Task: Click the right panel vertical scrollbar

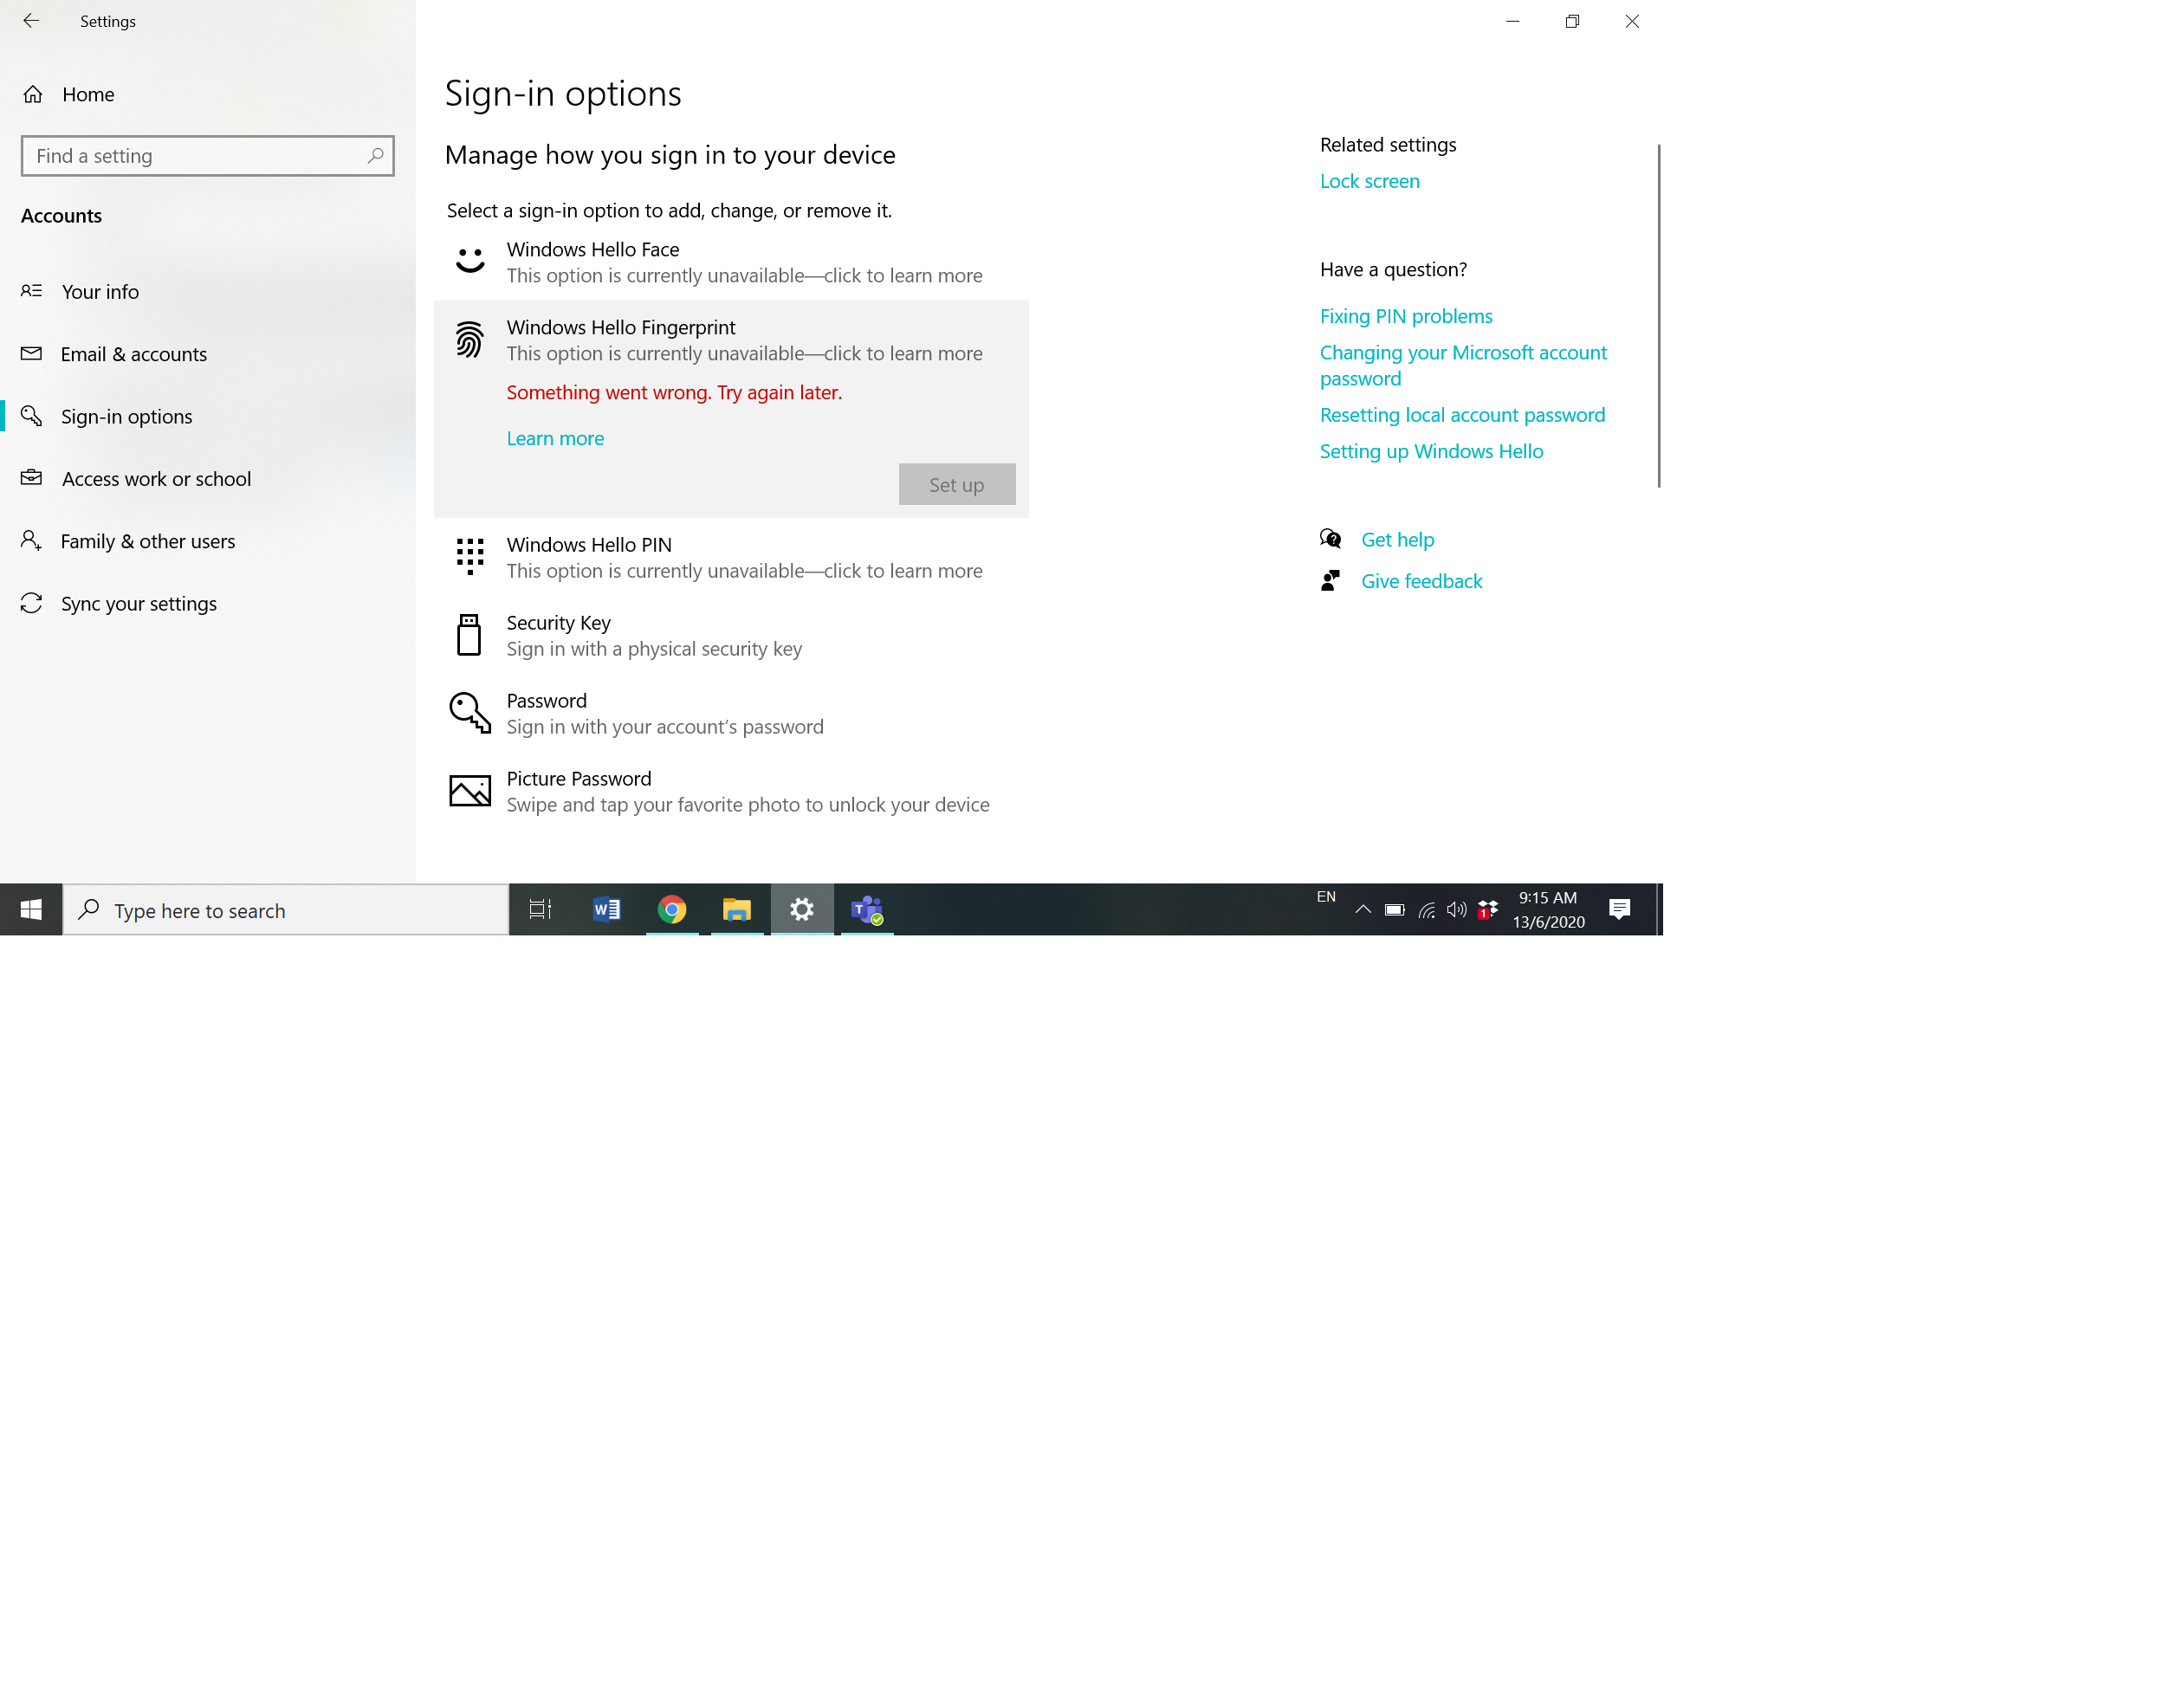Action: pos(1658,316)
